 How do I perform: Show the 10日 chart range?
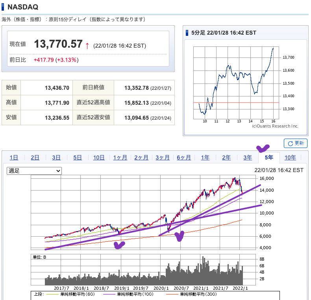coord(99,157)
